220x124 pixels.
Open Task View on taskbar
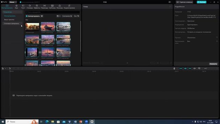pos(41,122)
